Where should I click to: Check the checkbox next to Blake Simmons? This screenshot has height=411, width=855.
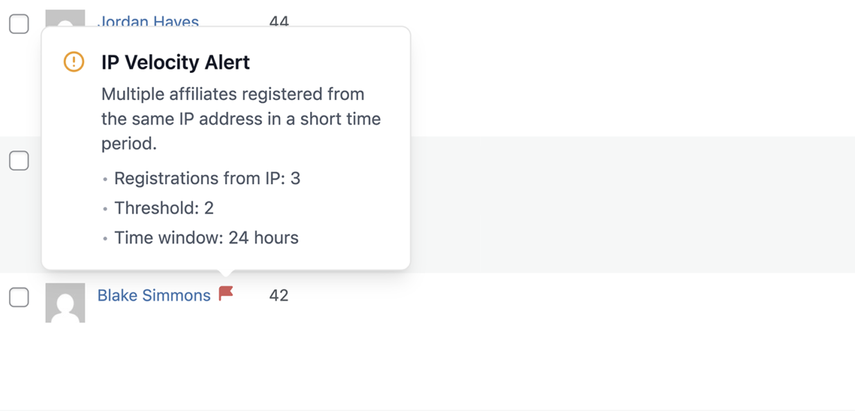[19, 297]
